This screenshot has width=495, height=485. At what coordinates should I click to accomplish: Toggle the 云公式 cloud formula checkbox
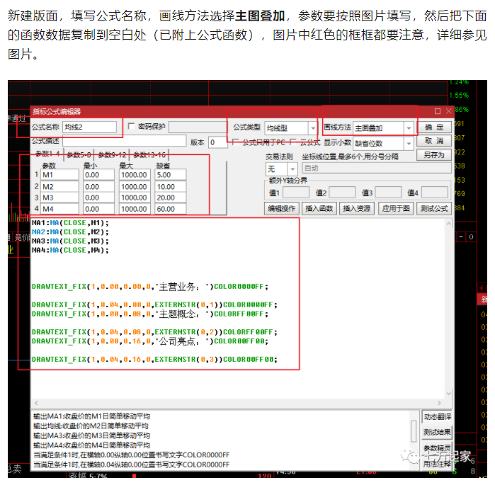pos(292,142)
